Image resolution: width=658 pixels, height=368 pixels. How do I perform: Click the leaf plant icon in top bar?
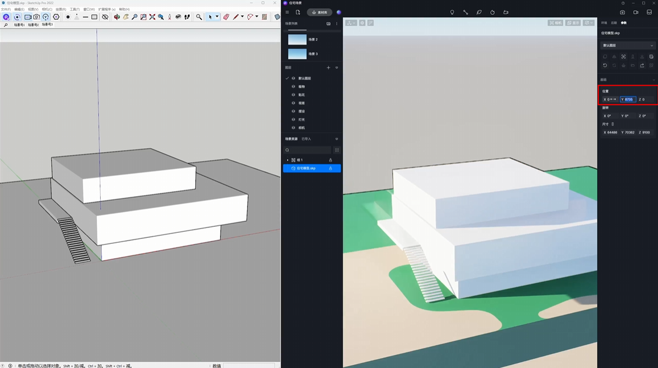tap(479, 12)
